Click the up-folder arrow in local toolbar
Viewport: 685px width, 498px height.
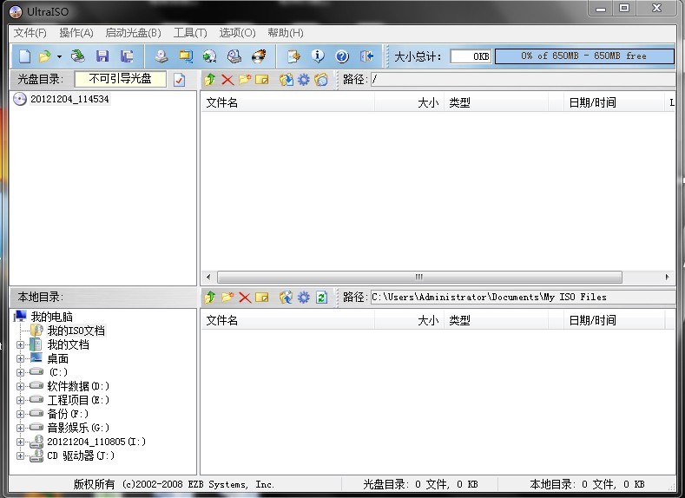[209, 298]
